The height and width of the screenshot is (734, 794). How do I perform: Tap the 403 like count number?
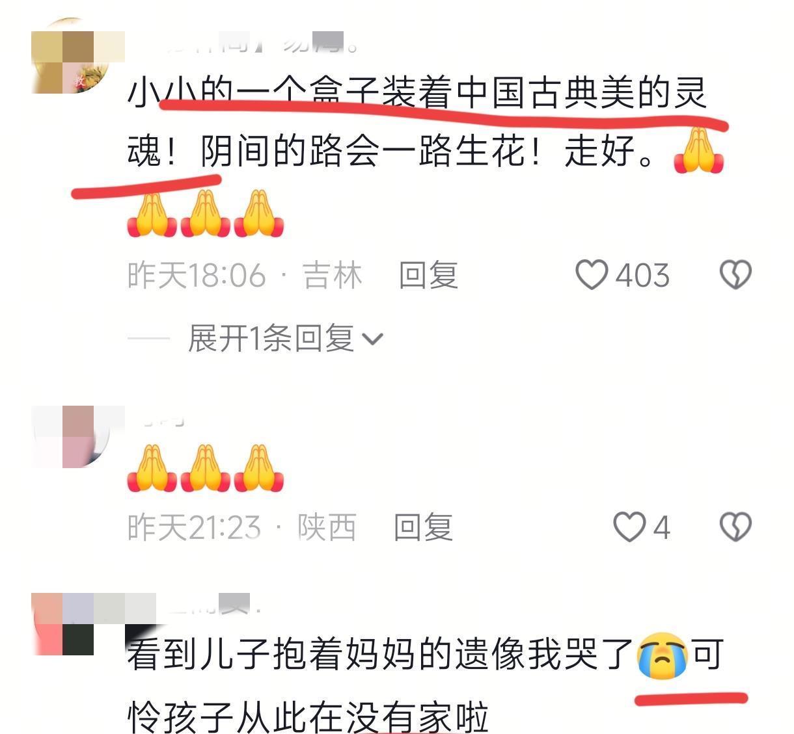click(642, 276)
